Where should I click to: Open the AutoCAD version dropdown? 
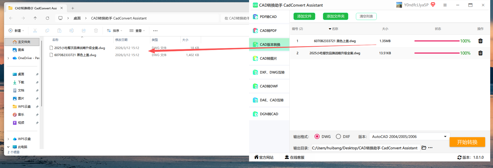click(409, 137)
